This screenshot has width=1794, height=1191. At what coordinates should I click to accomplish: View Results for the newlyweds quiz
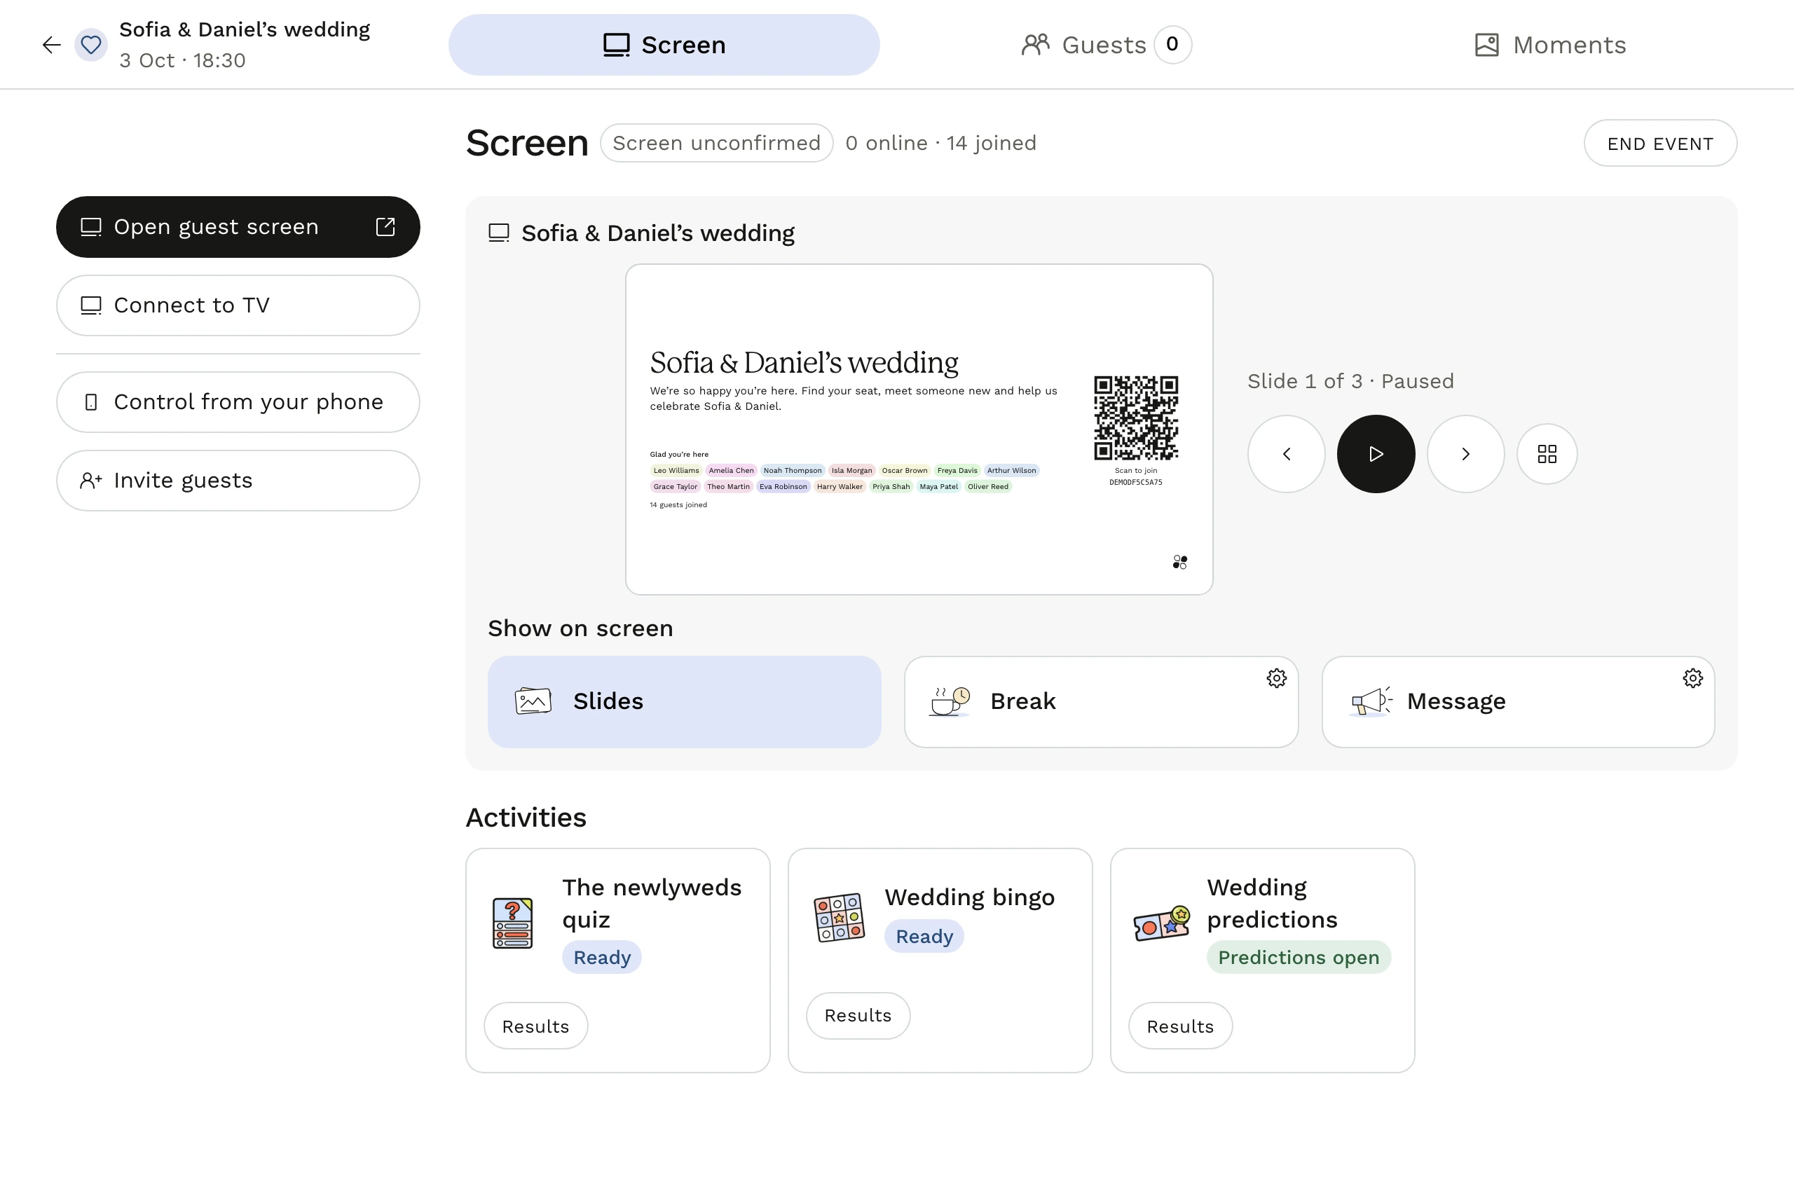click(535, 1026)
